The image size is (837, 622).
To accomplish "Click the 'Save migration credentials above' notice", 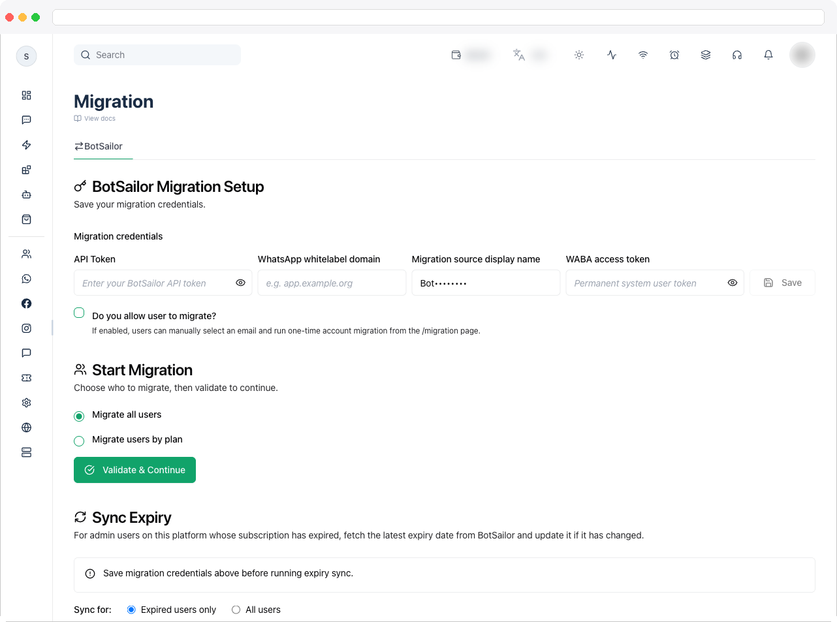I will coord(444,574).
